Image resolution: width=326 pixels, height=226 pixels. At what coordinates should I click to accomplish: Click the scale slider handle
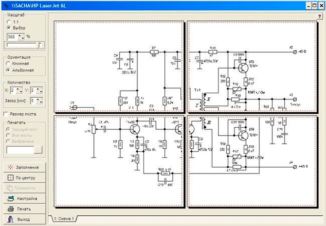[x=40, y=44]
